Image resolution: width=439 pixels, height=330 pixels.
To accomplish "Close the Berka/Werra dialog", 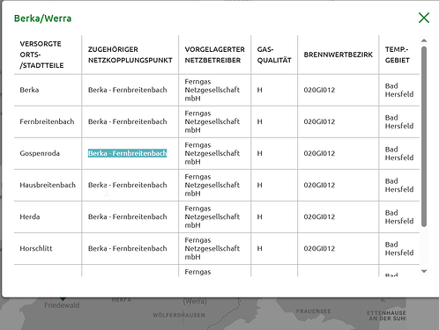I will [x=424, y=18].
